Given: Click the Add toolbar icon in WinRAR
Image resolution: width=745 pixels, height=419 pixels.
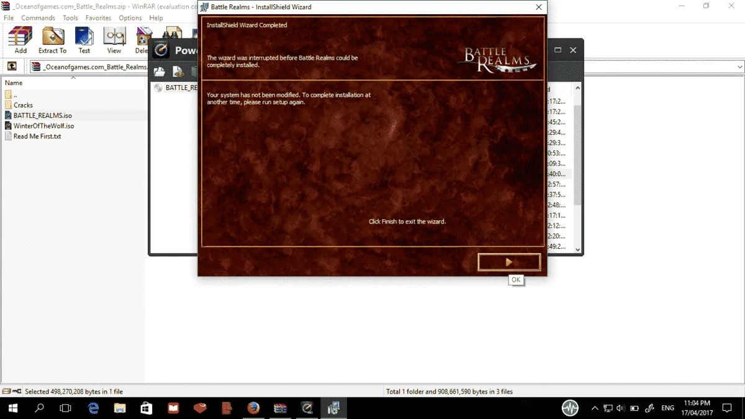Looking at the screenshot, I should point(20,41).
